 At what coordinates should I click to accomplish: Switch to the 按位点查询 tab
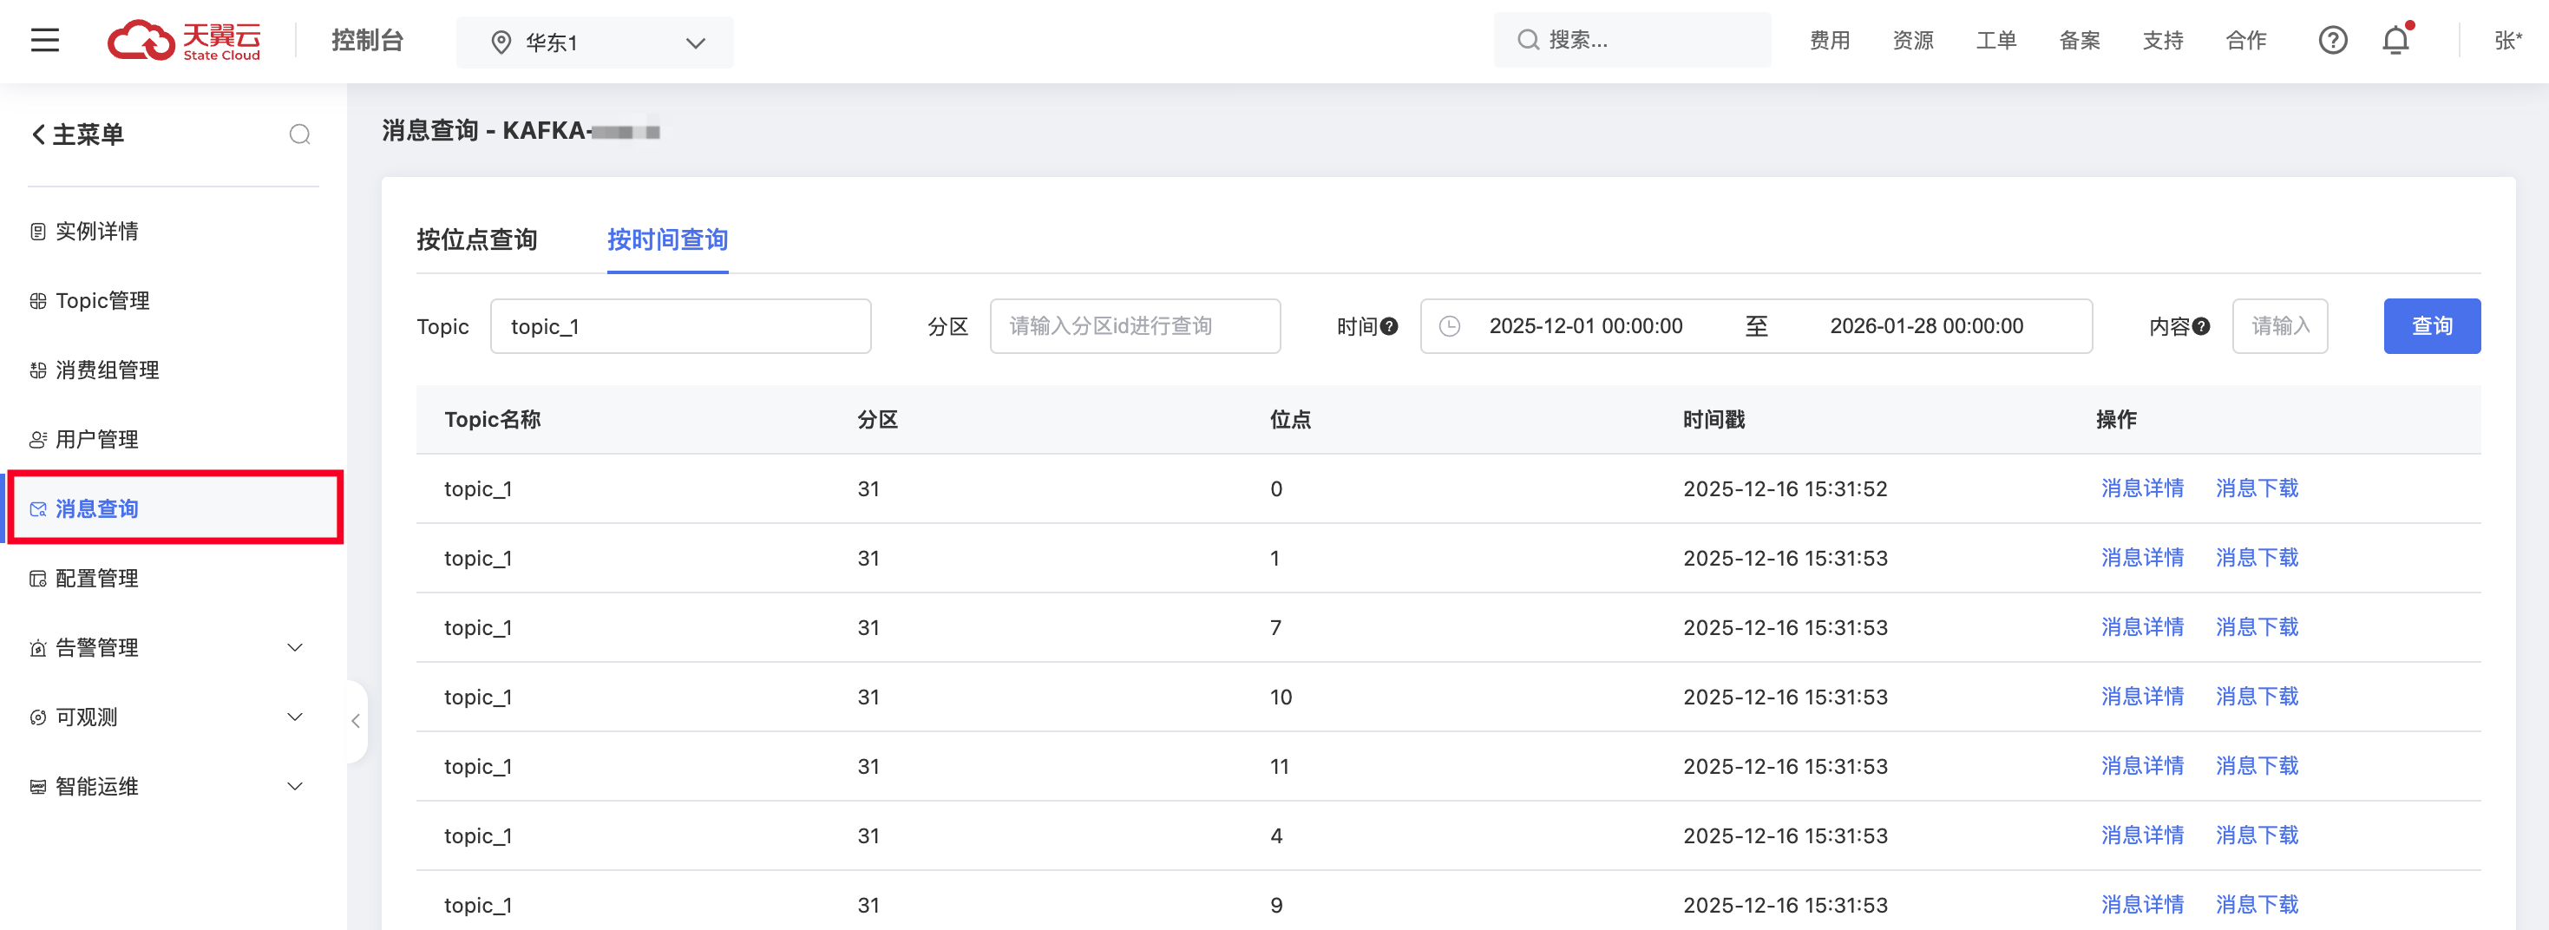(477, 239)
